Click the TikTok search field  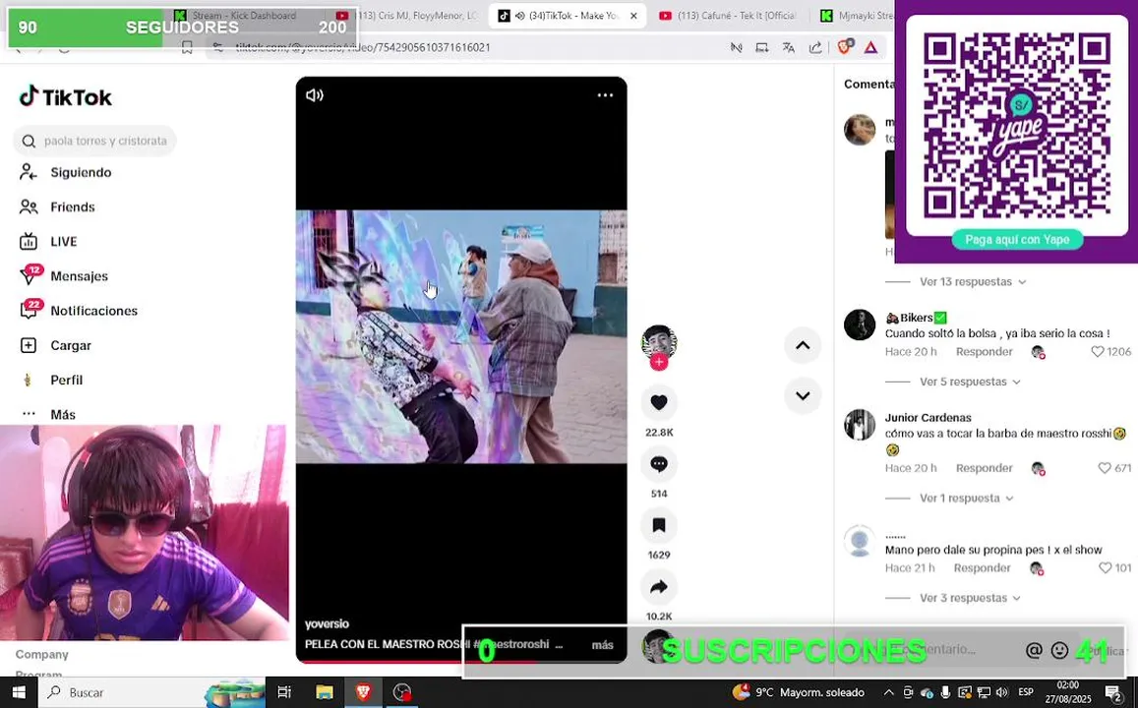95,141
